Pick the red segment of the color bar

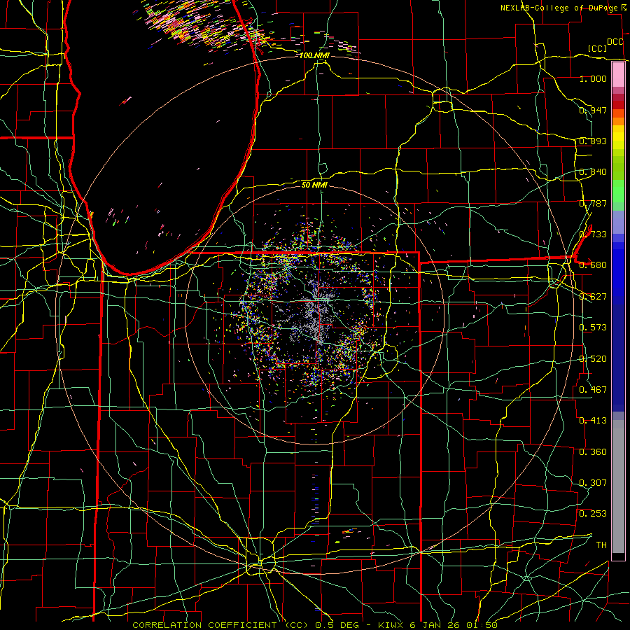[618, 105]
